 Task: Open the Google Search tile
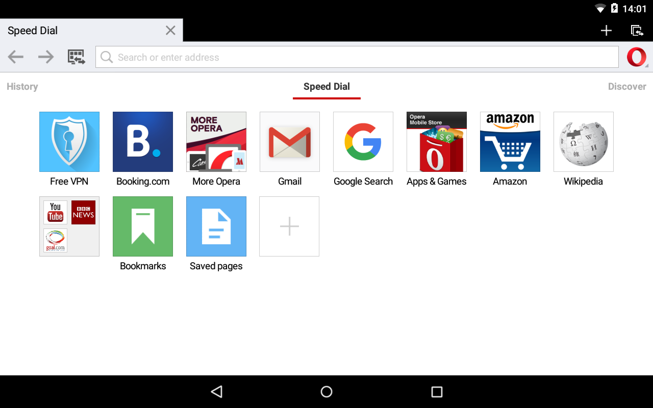click(363, 142)
